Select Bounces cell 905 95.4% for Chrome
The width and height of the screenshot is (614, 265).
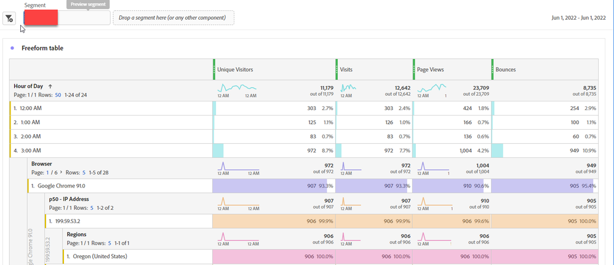[544, 186]
